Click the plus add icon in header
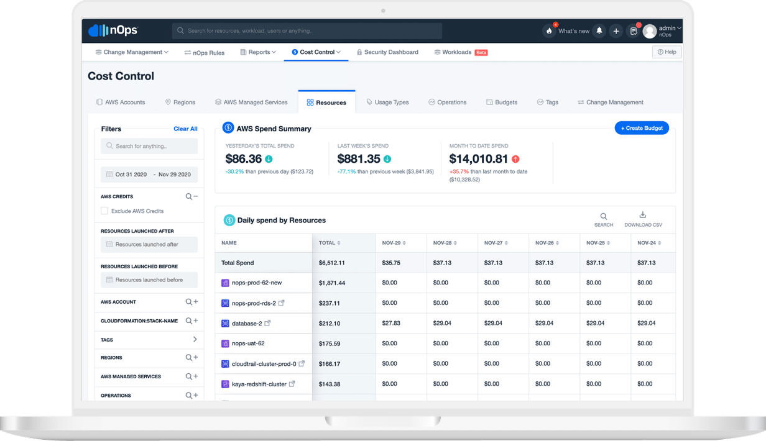Image resolution: width=766 pixels, height=441 pixels. (x=616, y=30)
